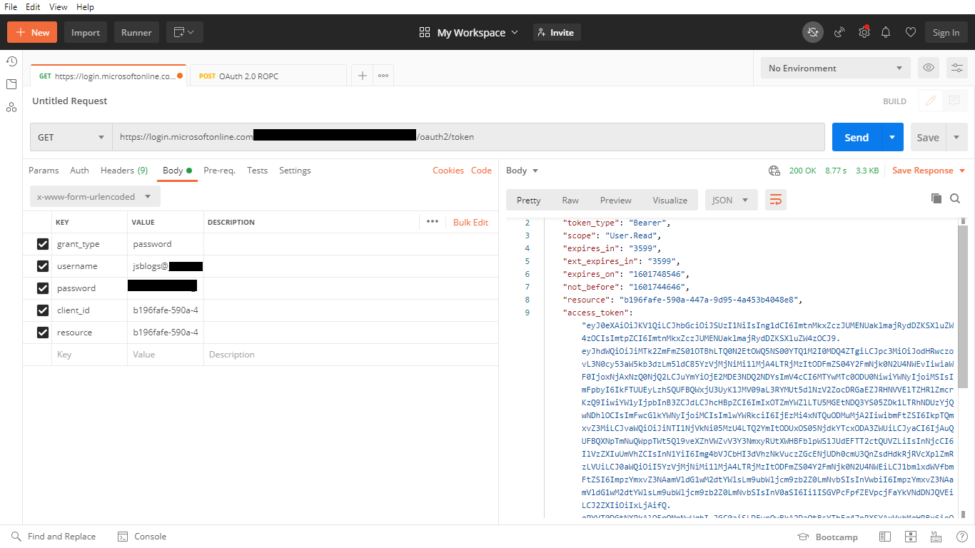Open the History sidebar icon
The height and width of the screenshot is (548, 975).
coord(11,61)
